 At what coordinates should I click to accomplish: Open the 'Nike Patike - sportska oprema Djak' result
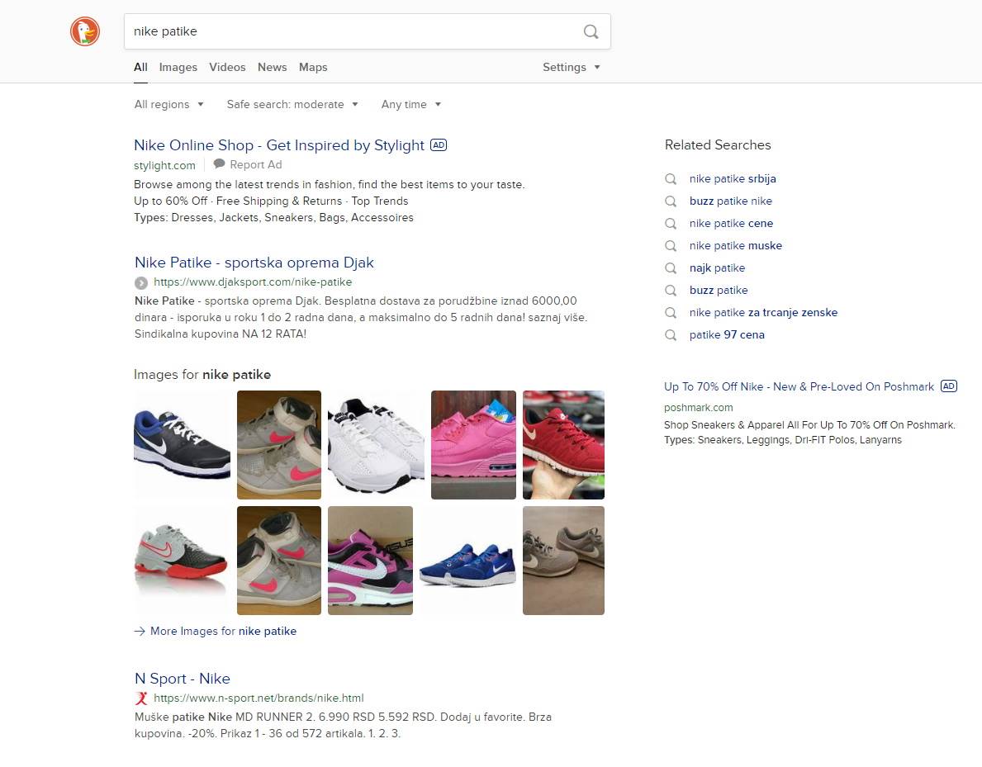[x=254, y=262]
